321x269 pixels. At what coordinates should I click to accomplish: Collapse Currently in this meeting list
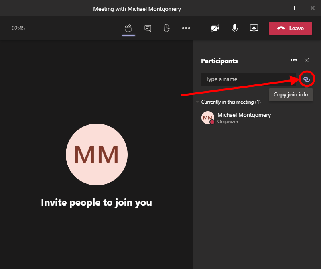197,102
